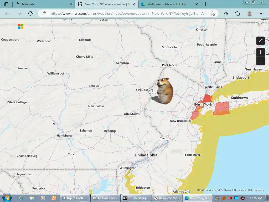The height and width of the screenshot is (202, 269).
Task: Click the Scranton city label
Action: (x=122, y=63)
